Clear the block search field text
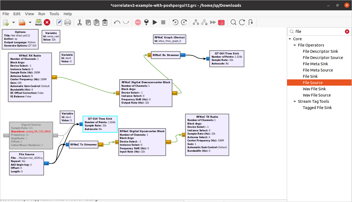Screen dimensions: 352x202 (347, 32)
